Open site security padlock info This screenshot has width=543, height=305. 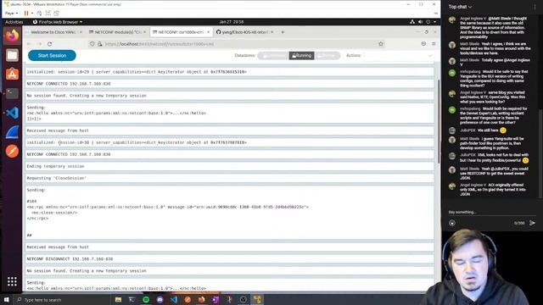(x=100, y=44)
